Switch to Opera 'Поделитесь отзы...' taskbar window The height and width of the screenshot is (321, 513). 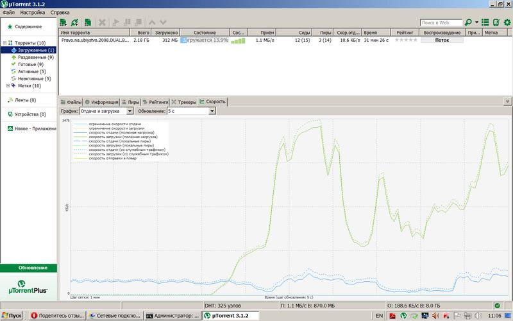[57, 316]
